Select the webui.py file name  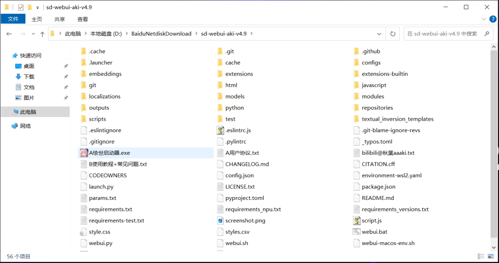coord(101,243)
